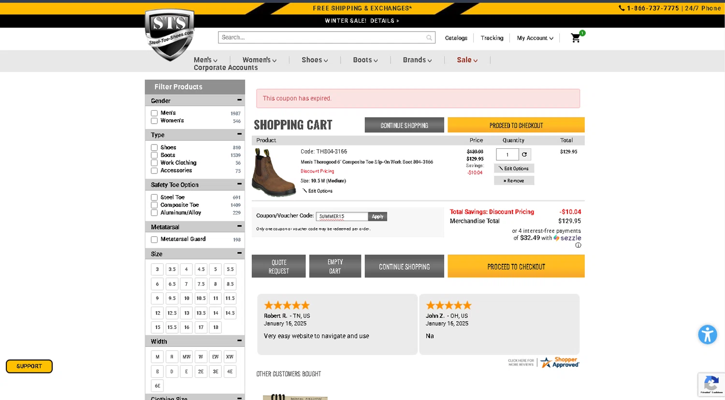
Task: Check the Aluminum/Alloy filter
Action: 154,213
